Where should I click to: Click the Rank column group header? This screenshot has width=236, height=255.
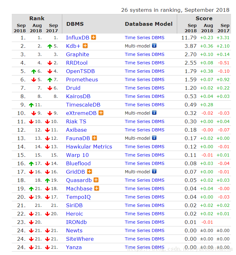click(37, 18)
